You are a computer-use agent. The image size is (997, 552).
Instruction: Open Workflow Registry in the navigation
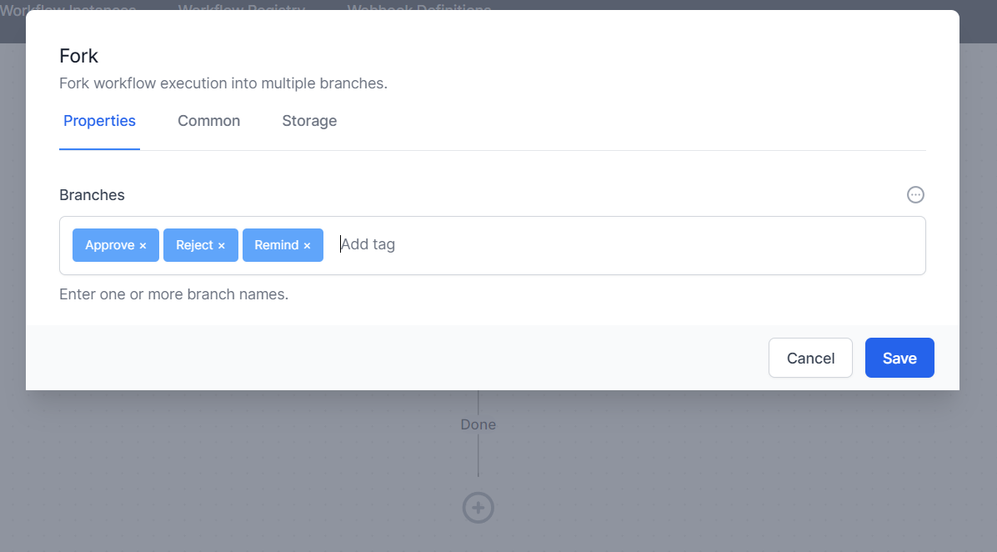(x=241, y=9)
